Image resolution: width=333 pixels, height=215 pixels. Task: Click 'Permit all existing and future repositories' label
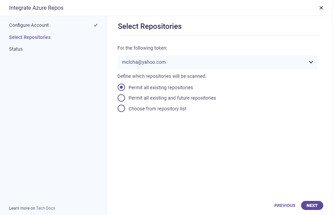pos(172,98)
